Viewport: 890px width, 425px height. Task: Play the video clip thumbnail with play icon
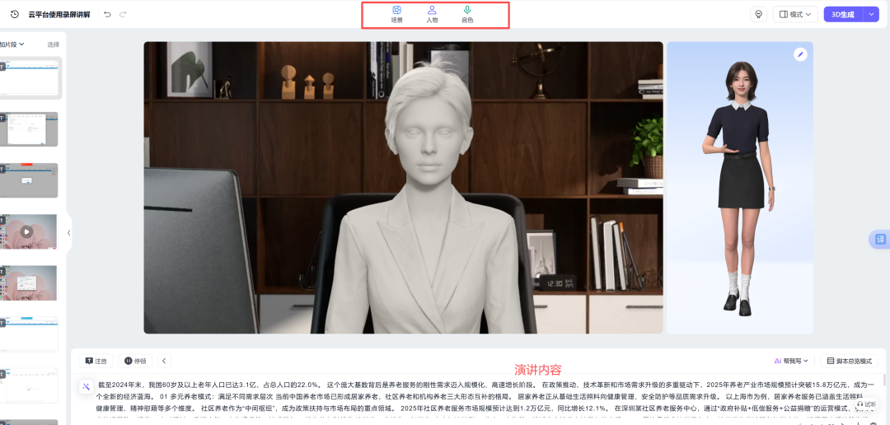(26, 231)
